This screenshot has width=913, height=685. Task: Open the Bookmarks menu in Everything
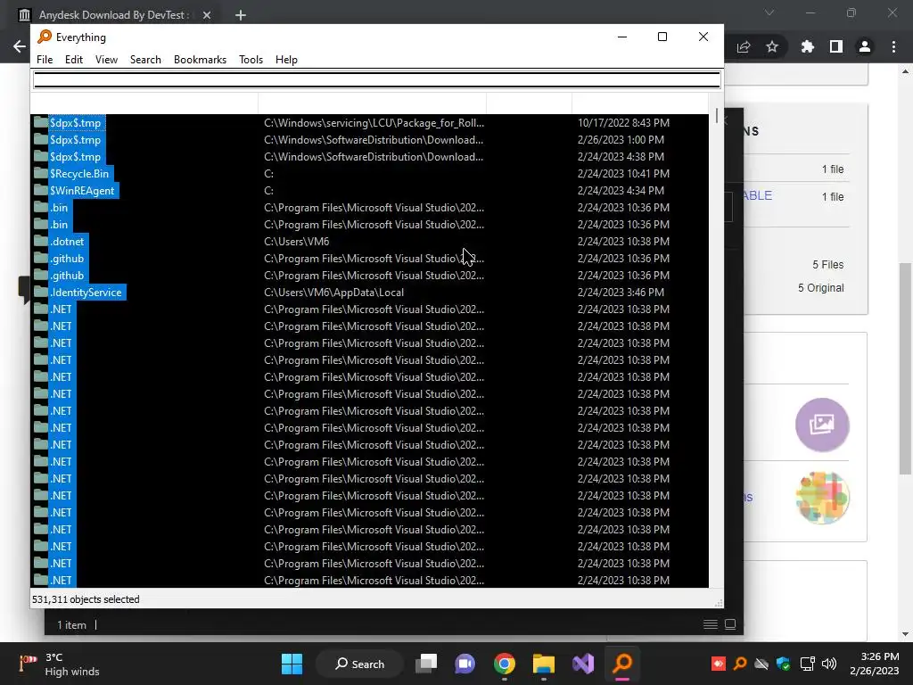pyautogui.click(x=200, y=60)
